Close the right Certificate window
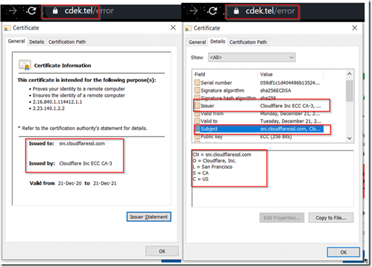Viewport: 372px width, 267px height. pyautogui.click(x=354, y=28)
